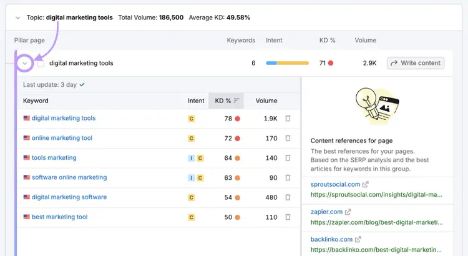Click the external link icon beside sproutsocial.com

(x=365, y=184)
